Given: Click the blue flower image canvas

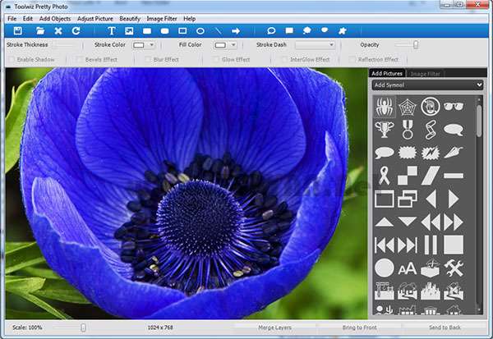Looking at the screenshot, I should 187,193.
